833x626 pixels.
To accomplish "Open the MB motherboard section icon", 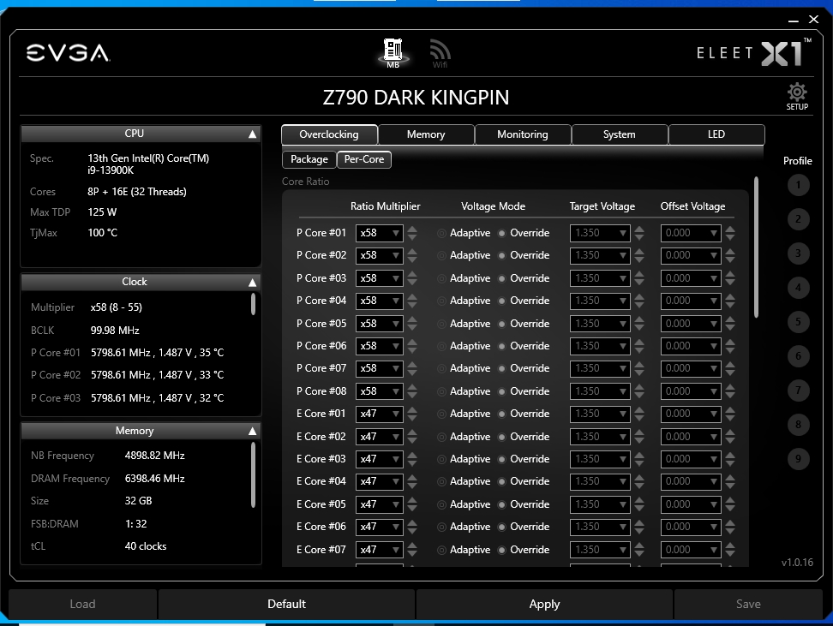I will (x=393, y=53).
